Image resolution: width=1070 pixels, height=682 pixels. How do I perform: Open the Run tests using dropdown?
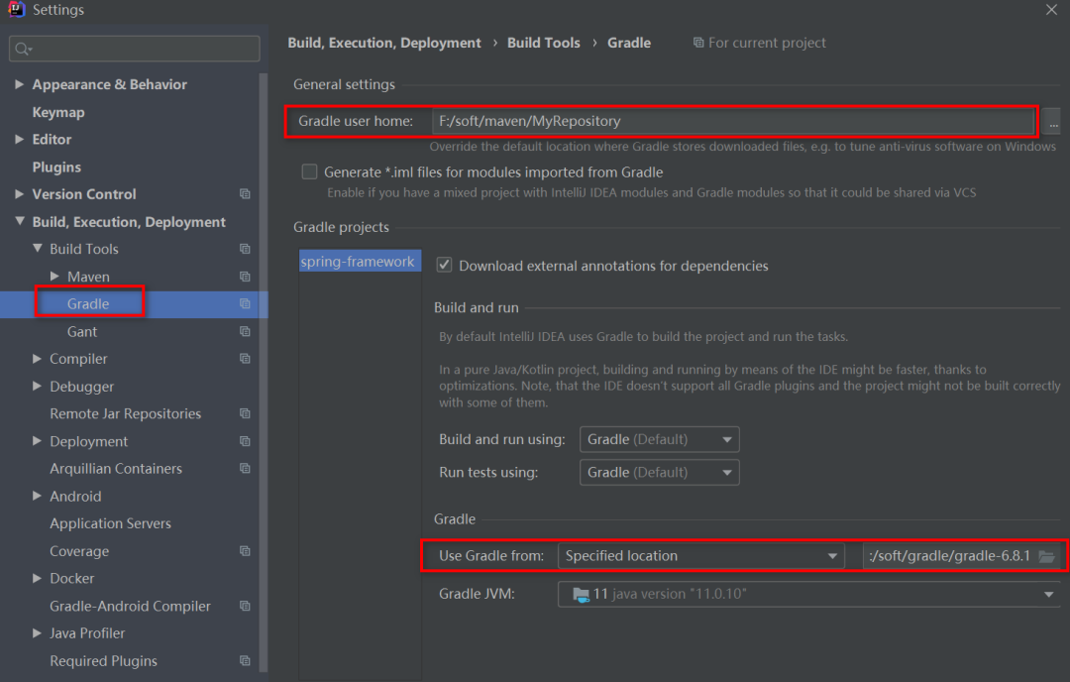tap(659, 472)
